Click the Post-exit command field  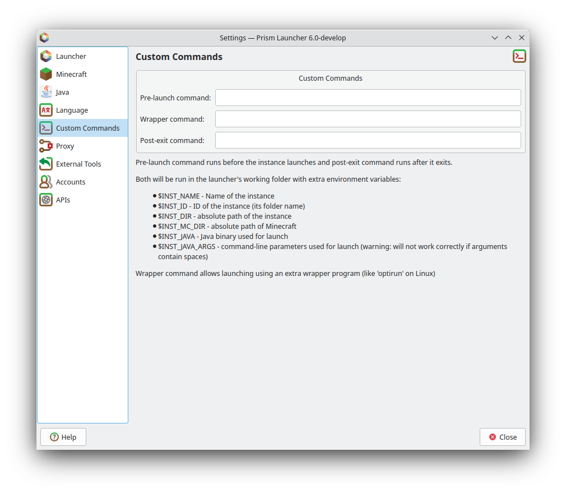pos(368,140)
